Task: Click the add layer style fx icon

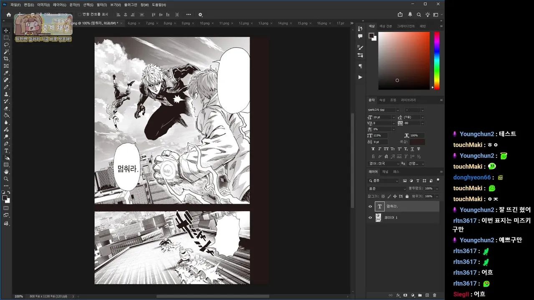Action: click(x=398, y=295)
